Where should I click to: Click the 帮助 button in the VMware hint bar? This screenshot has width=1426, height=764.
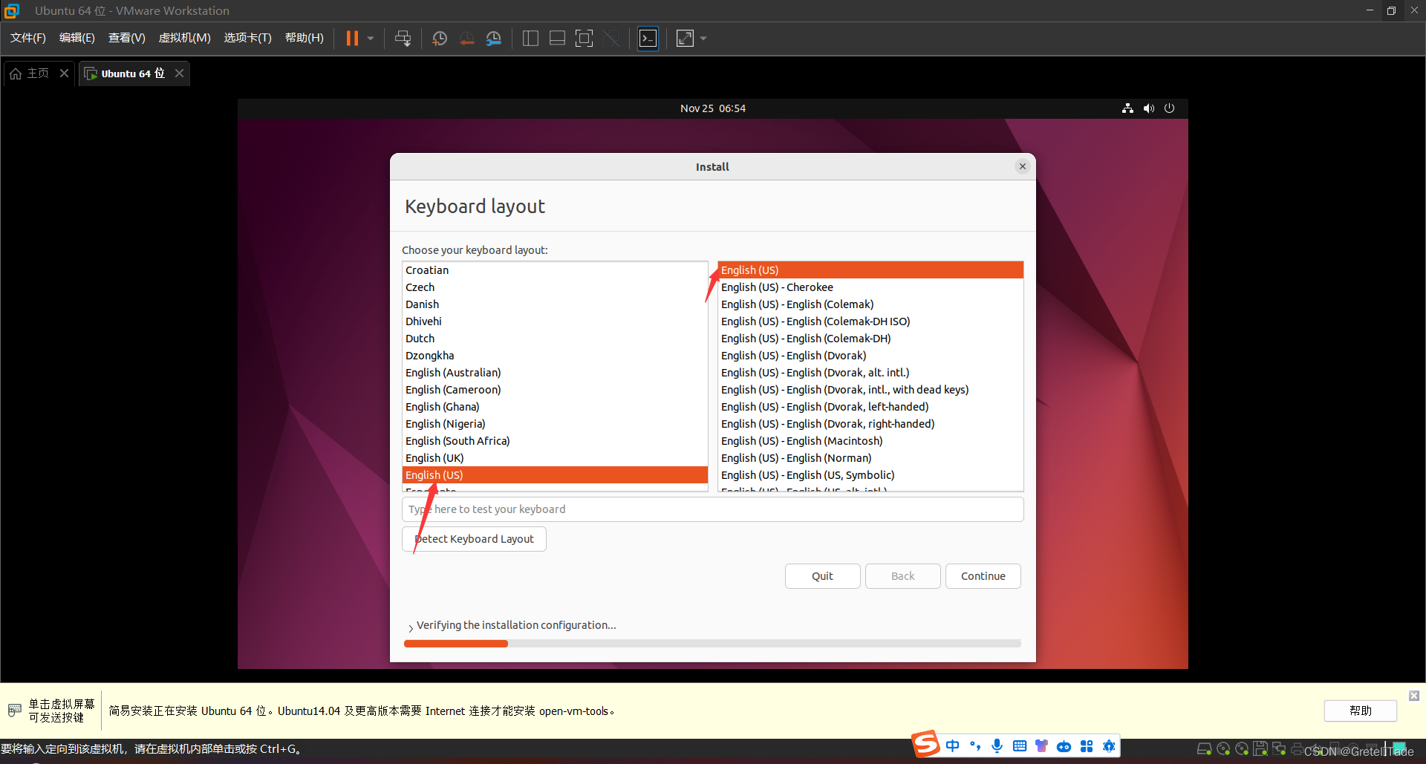(x=1361, y=711)
